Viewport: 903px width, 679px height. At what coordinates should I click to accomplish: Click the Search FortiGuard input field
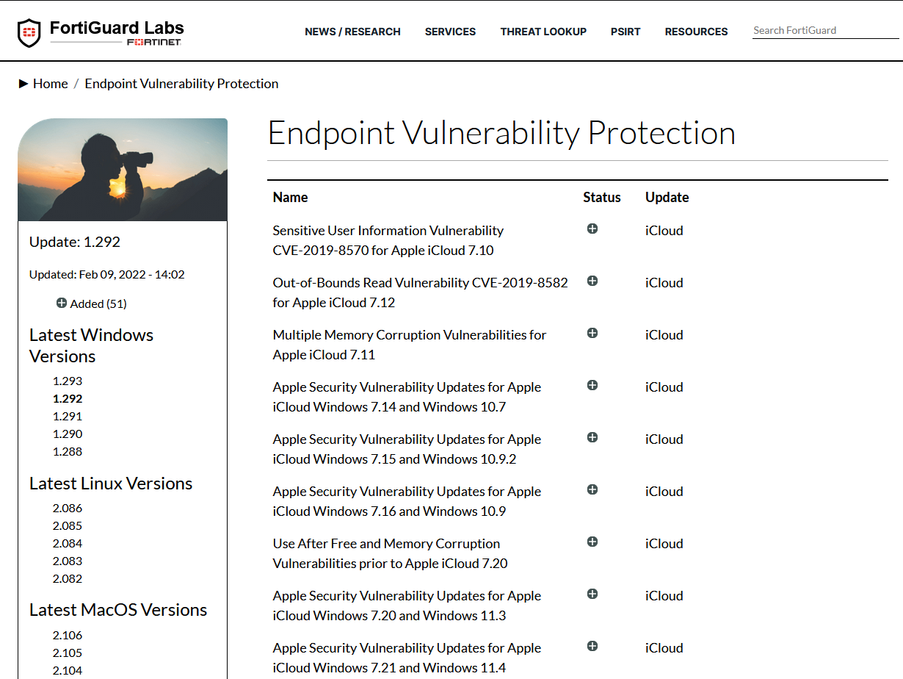click(815, 30)
